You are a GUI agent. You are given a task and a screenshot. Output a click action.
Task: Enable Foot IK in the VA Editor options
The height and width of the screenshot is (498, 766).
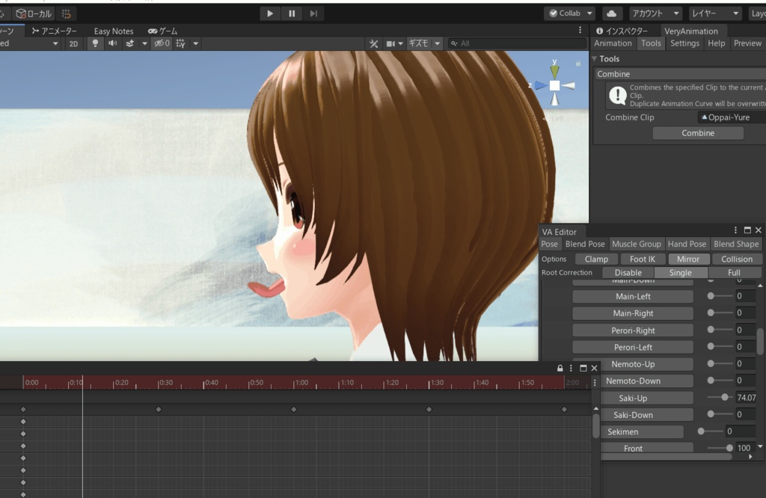click(x=643, y=259)
